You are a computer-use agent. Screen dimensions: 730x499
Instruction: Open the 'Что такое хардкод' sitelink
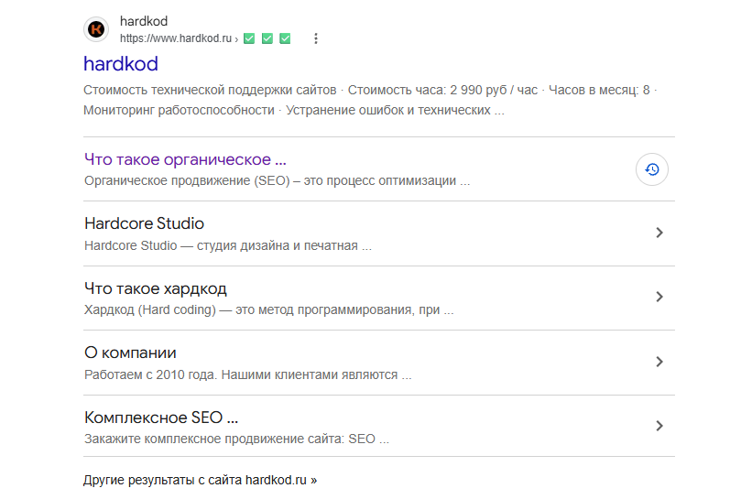[x=156, y=288]
